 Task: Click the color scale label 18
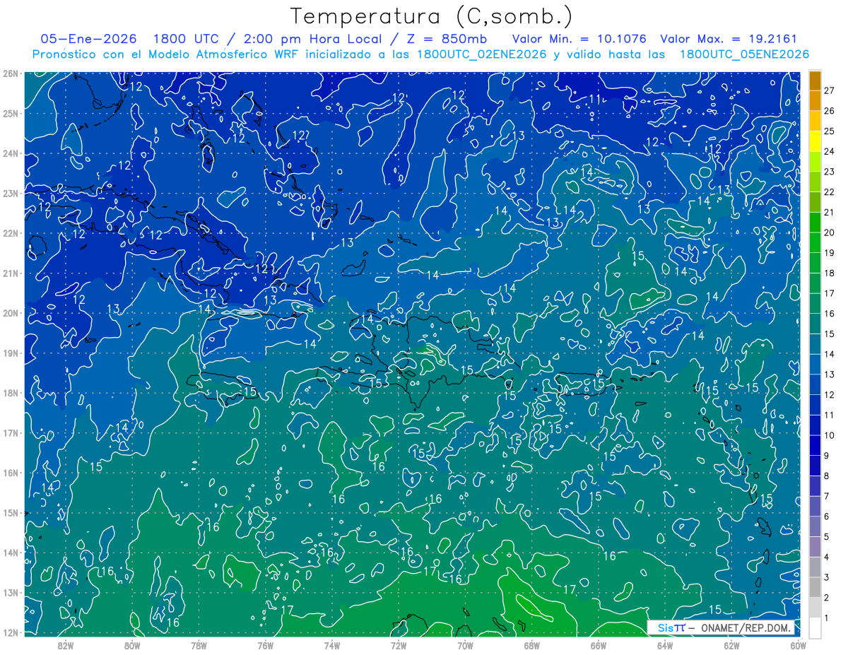pyautogui.click(x=830, y=273)
